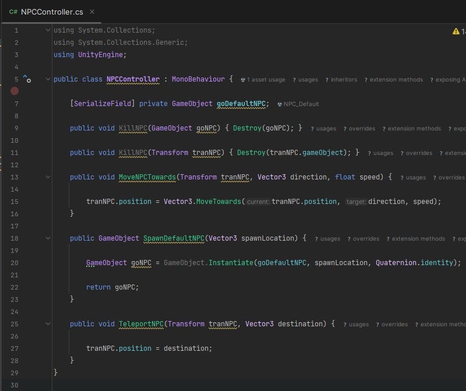The width and height of the screenshot is (466, 391).
Task: Toggle the breakpoint on line 6
Action: pos(15,91)
